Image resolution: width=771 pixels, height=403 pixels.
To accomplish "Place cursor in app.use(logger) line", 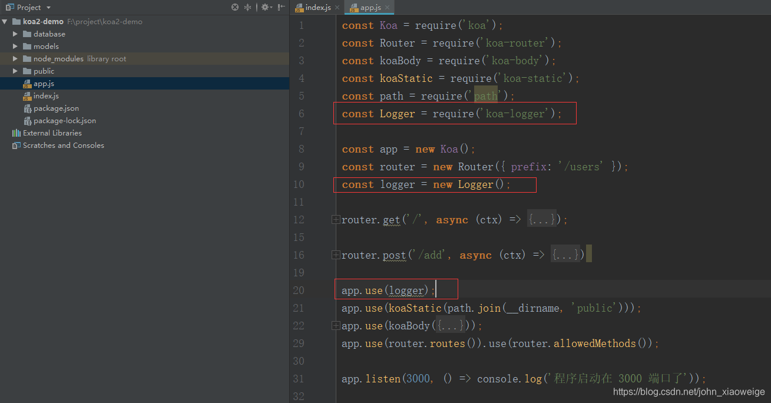I will [388, 290].
